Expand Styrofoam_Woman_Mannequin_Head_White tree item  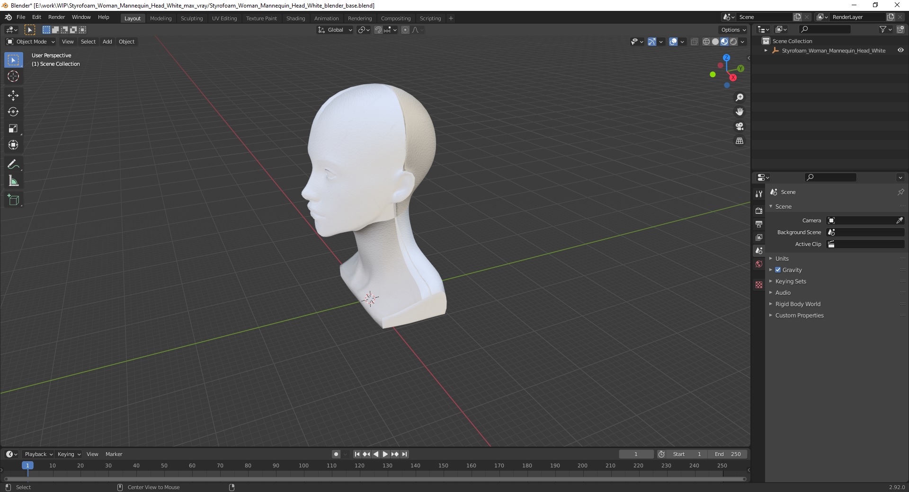pos(766,50)
